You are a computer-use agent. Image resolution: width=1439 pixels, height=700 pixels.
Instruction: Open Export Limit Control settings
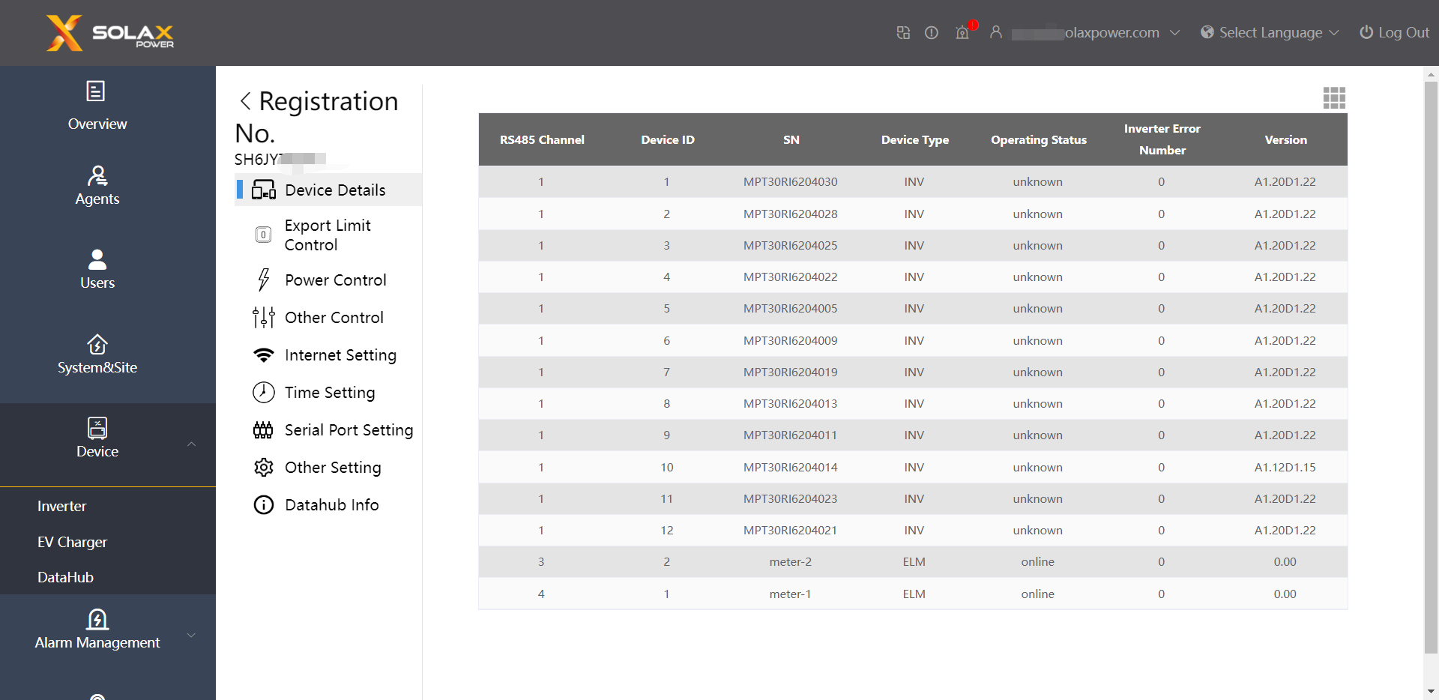tap(328, 235)
